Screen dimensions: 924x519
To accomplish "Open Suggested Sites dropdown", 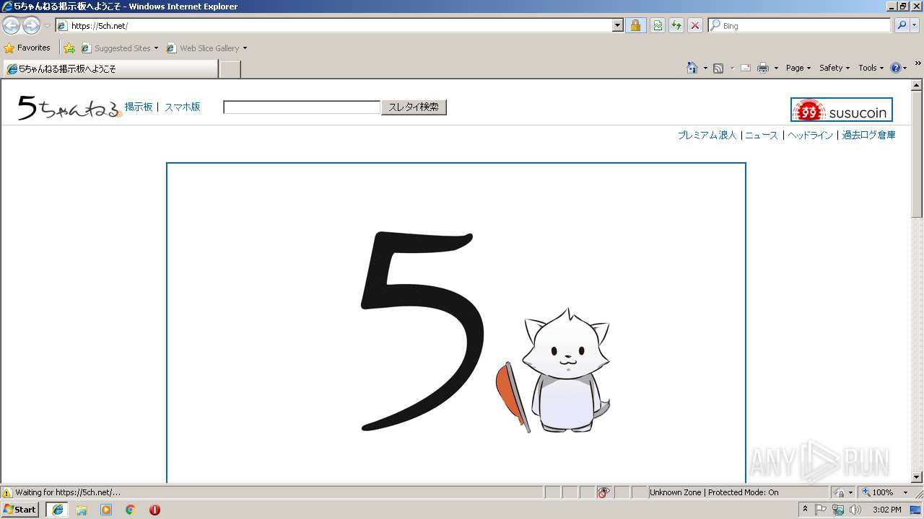I will click(119, 48).
